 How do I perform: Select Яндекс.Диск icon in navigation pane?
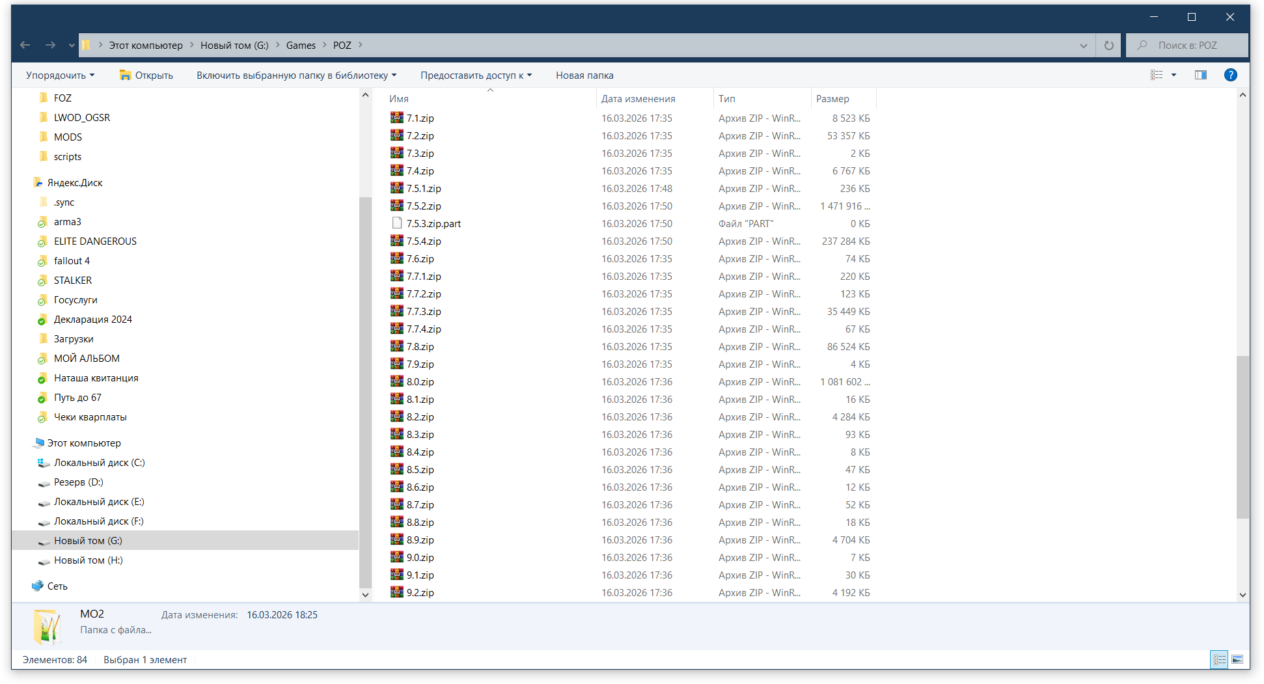(38, 183)
